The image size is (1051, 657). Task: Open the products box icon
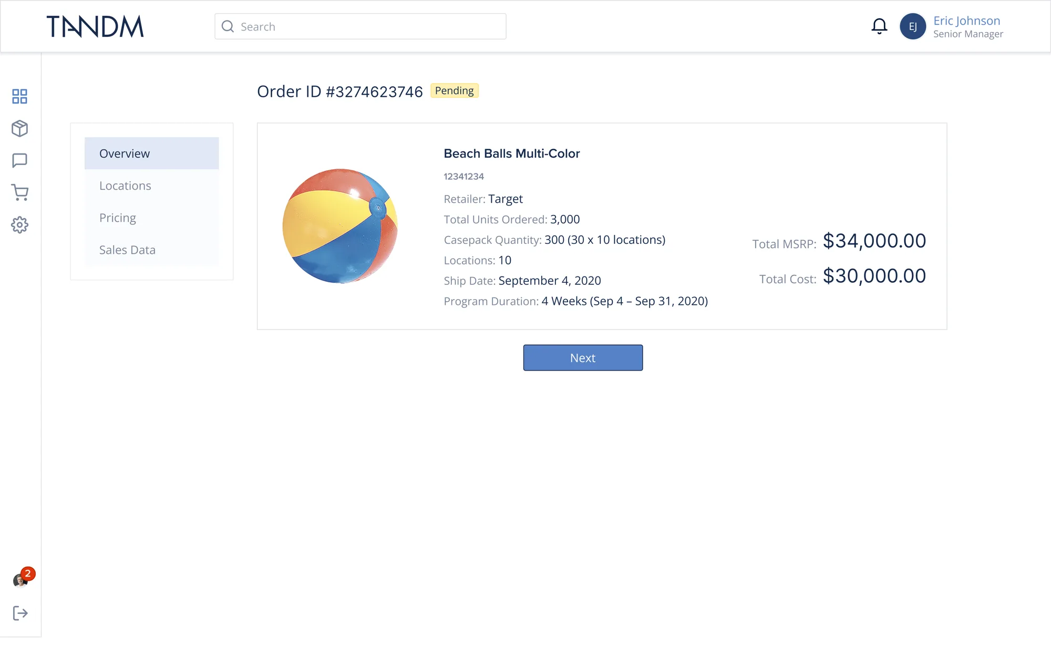coord(19,128)
